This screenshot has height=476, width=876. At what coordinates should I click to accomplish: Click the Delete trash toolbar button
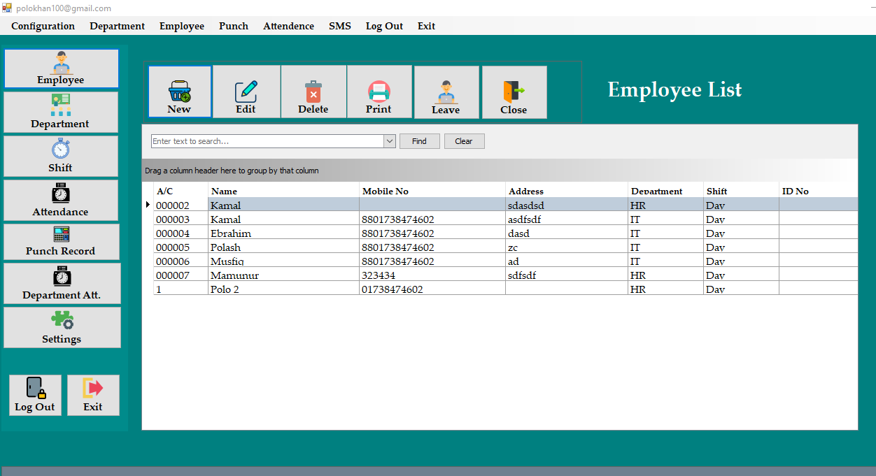point(313,92)
